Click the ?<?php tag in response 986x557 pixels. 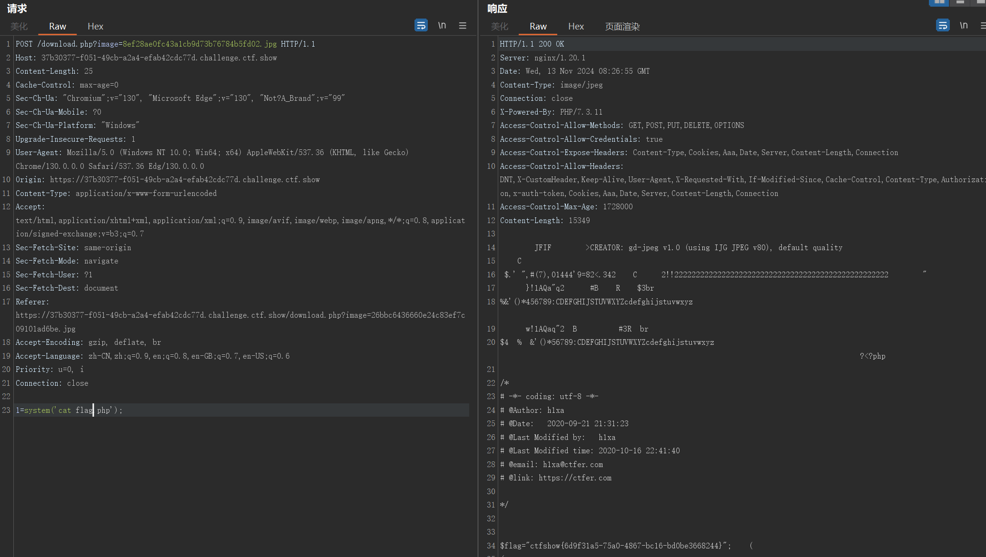[x=873, y=356]
